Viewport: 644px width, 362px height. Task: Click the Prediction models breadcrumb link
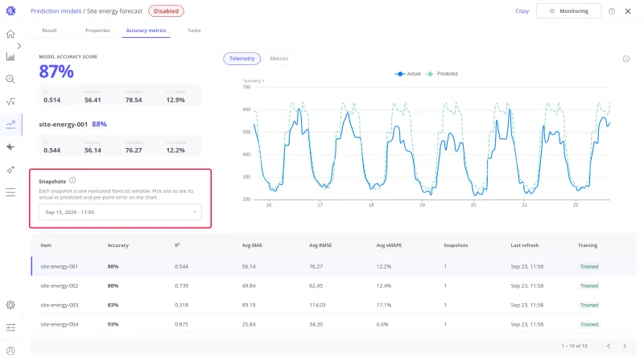(x=56, y=11)
